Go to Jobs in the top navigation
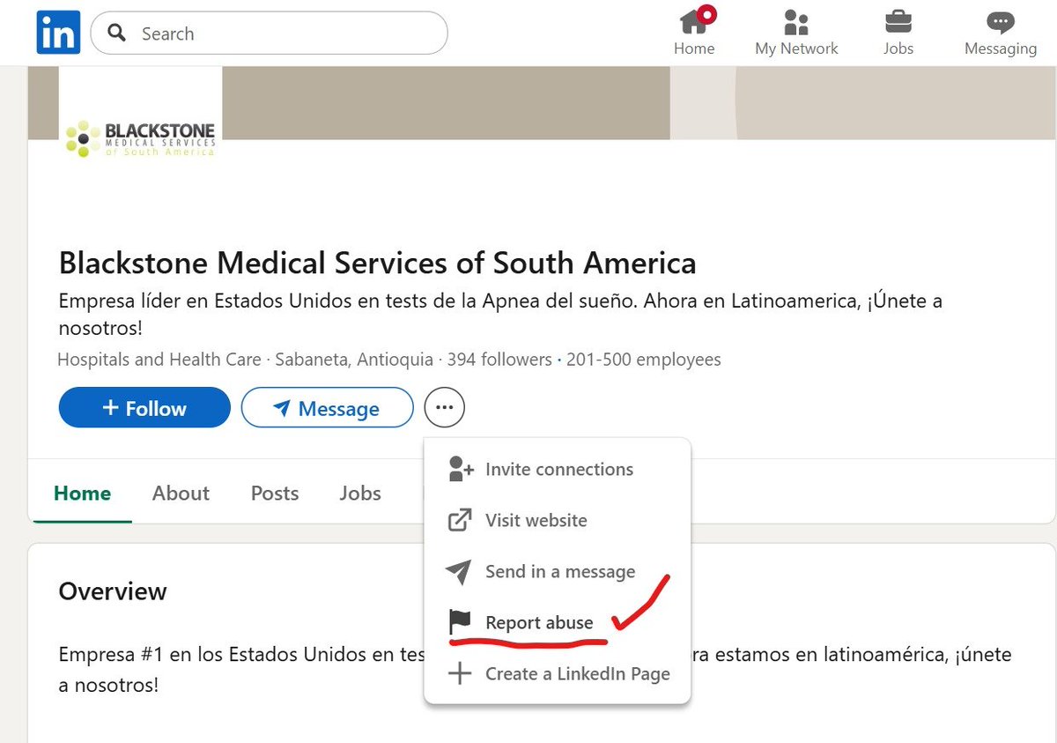This screenshot has height=743, width=1057. [x=898, y=33]
